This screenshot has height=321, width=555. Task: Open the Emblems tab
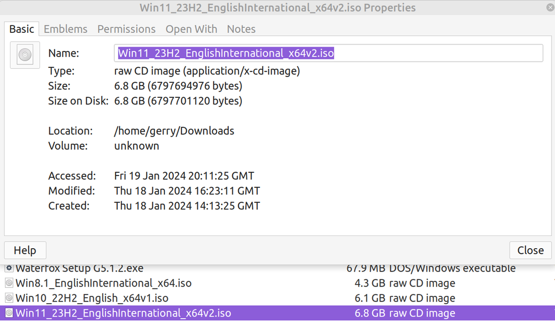[x=66, y=29]
